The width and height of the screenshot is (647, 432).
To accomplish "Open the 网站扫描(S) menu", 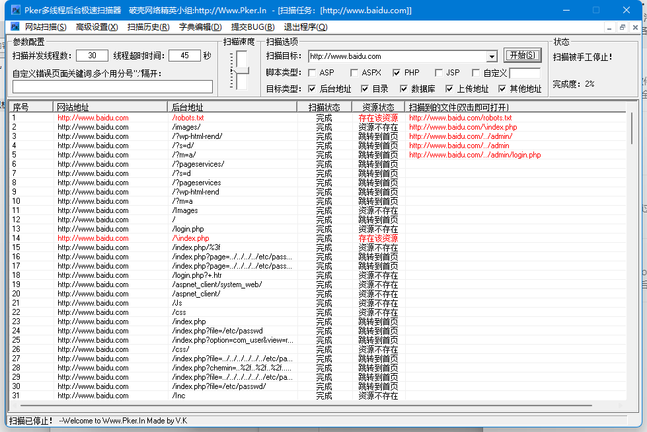I will coord(46,27).
